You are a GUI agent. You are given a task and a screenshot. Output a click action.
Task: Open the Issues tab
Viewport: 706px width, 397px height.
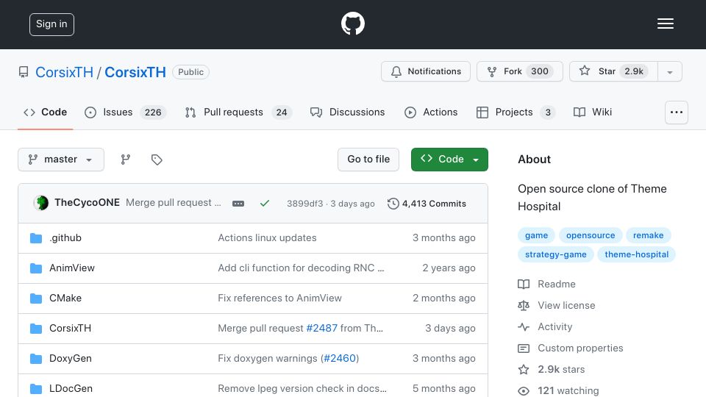(125, 112)
